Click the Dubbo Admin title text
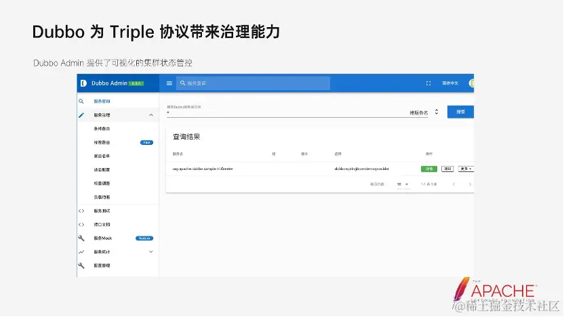Image resolution: width=564 pixels, height=317 pixels. 109,83
